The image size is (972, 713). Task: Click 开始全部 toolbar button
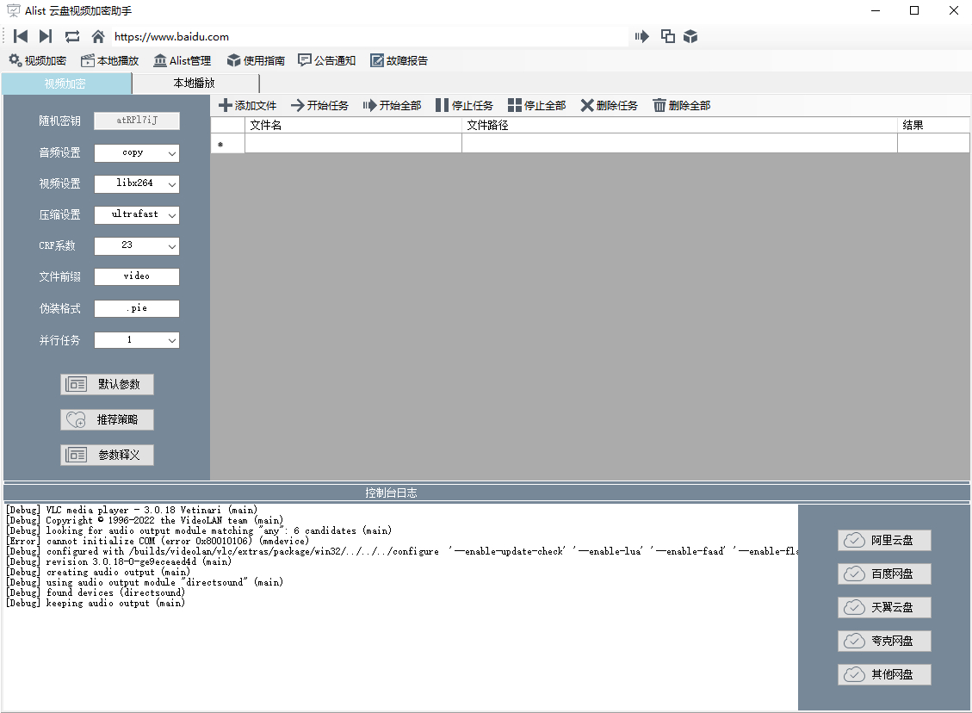coord(393,105)
